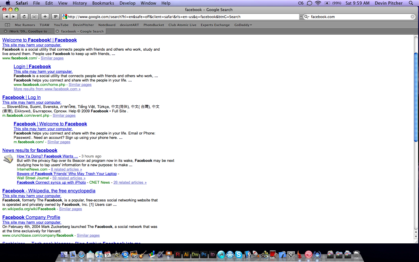Screen dimensions: 419x262
Task: Clear the search field with the X icon
Action: [413, 17]
